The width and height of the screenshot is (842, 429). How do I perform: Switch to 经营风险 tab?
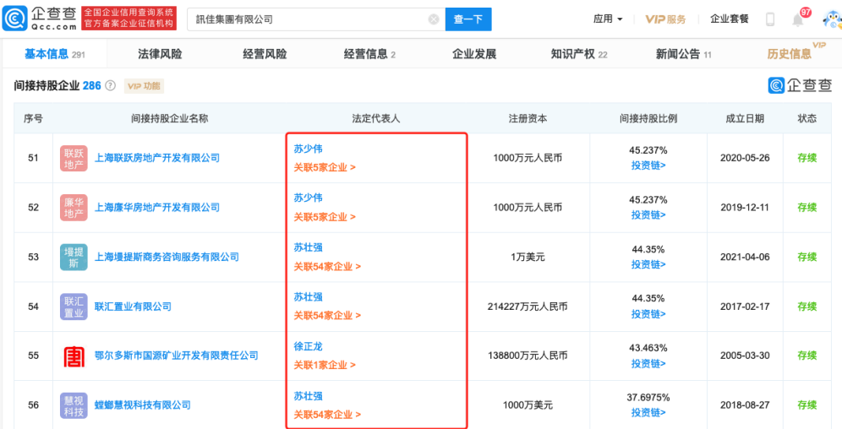(x=265, y=54)
